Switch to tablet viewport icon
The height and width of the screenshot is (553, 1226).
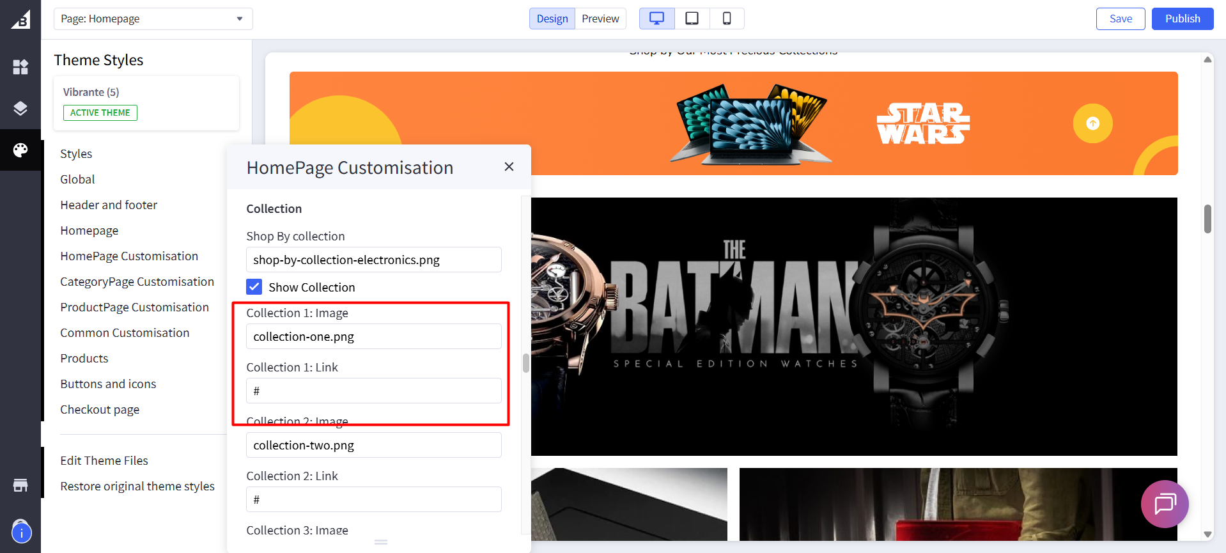point(692,19)
